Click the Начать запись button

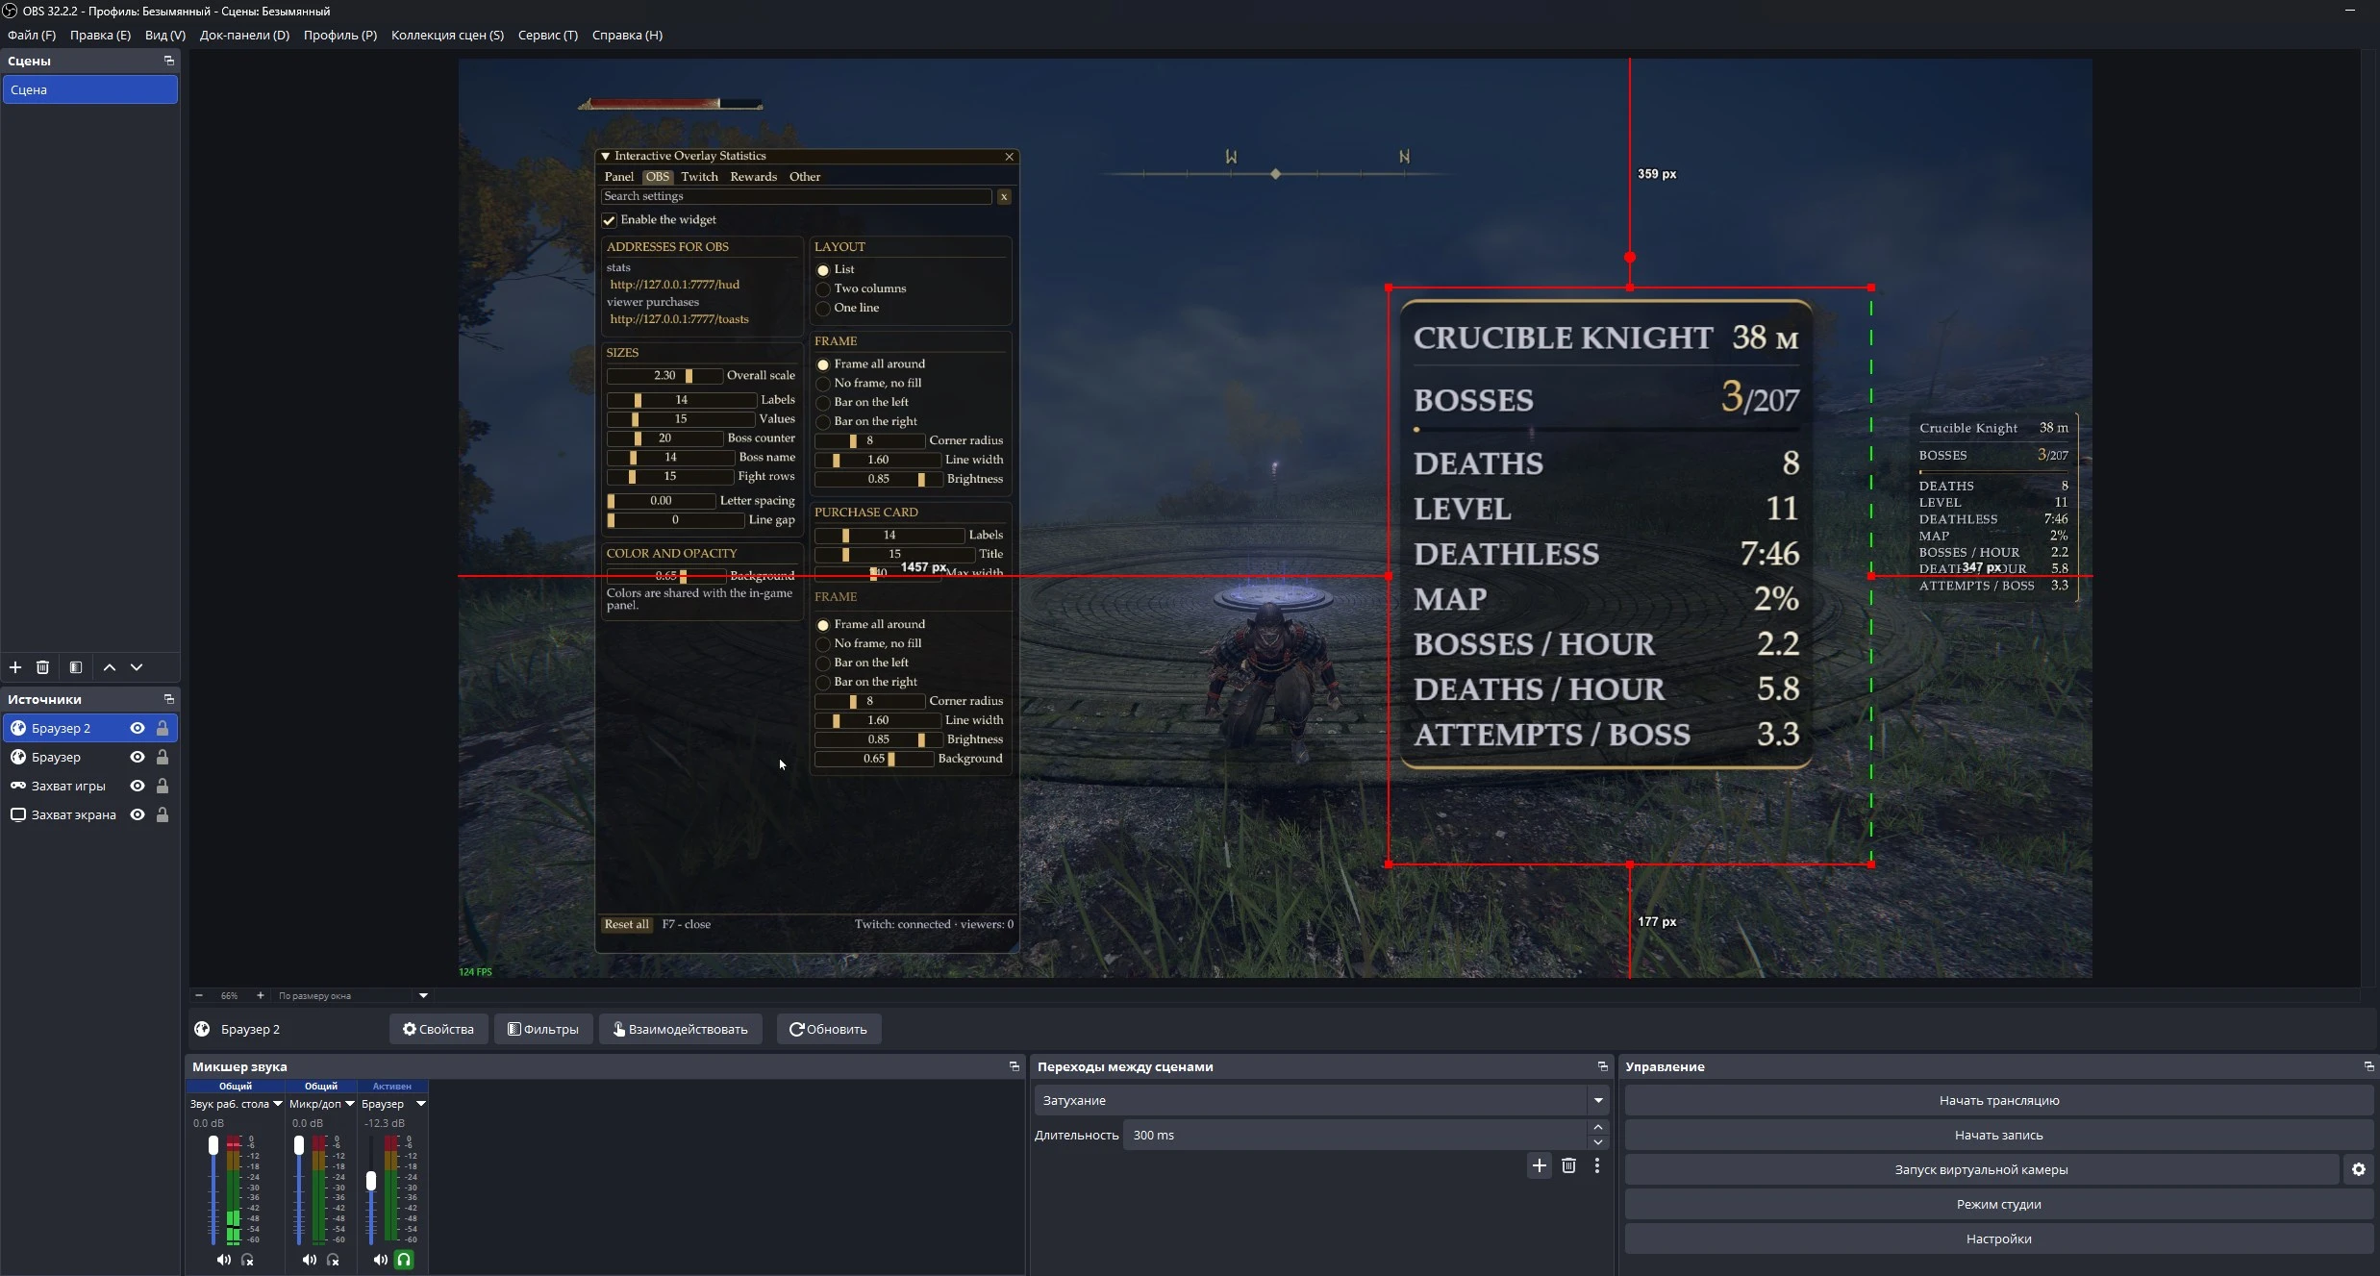(x=1999, y=1135)
